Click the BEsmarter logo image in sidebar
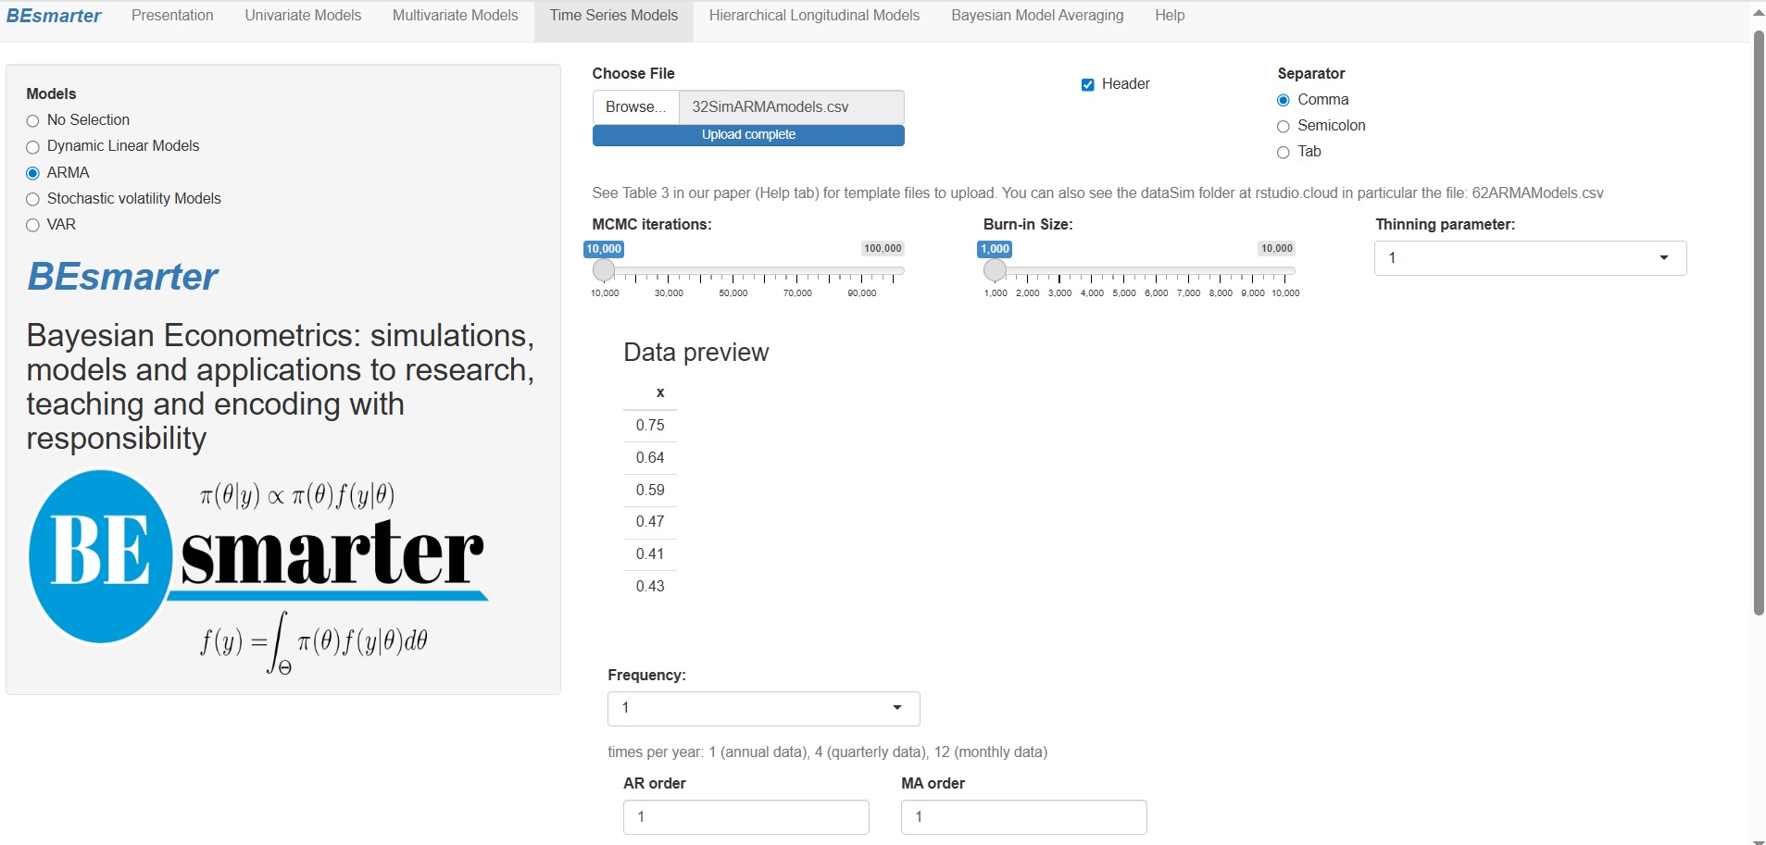The height and width of the screenshot is (845, 1766). tap(257, 569)
